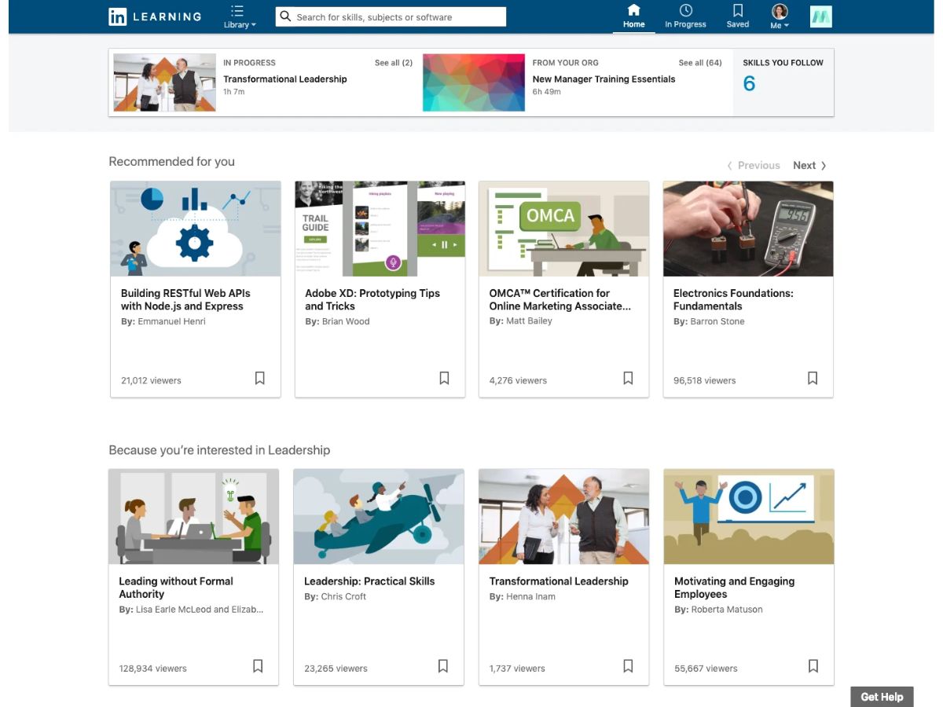Open New Manager Training Essentials title
The height and width of the screenshot is (707, 943).
click(x=604, y=79)
